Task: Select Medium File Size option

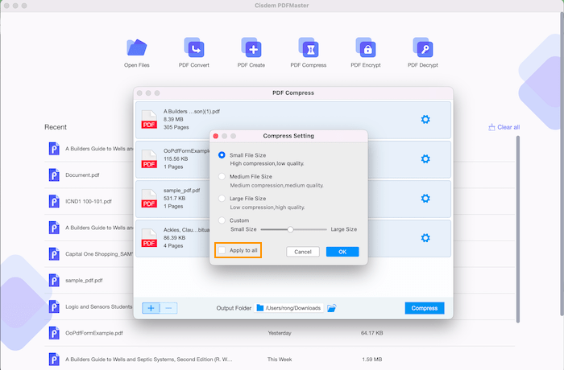Action: 222,176
